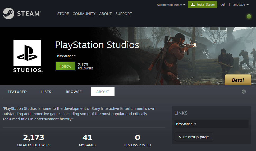Open the COMMUNITY menu
The width and height of the screenshot is (256, 151).
pyautogui.click(x=84, y=14)
